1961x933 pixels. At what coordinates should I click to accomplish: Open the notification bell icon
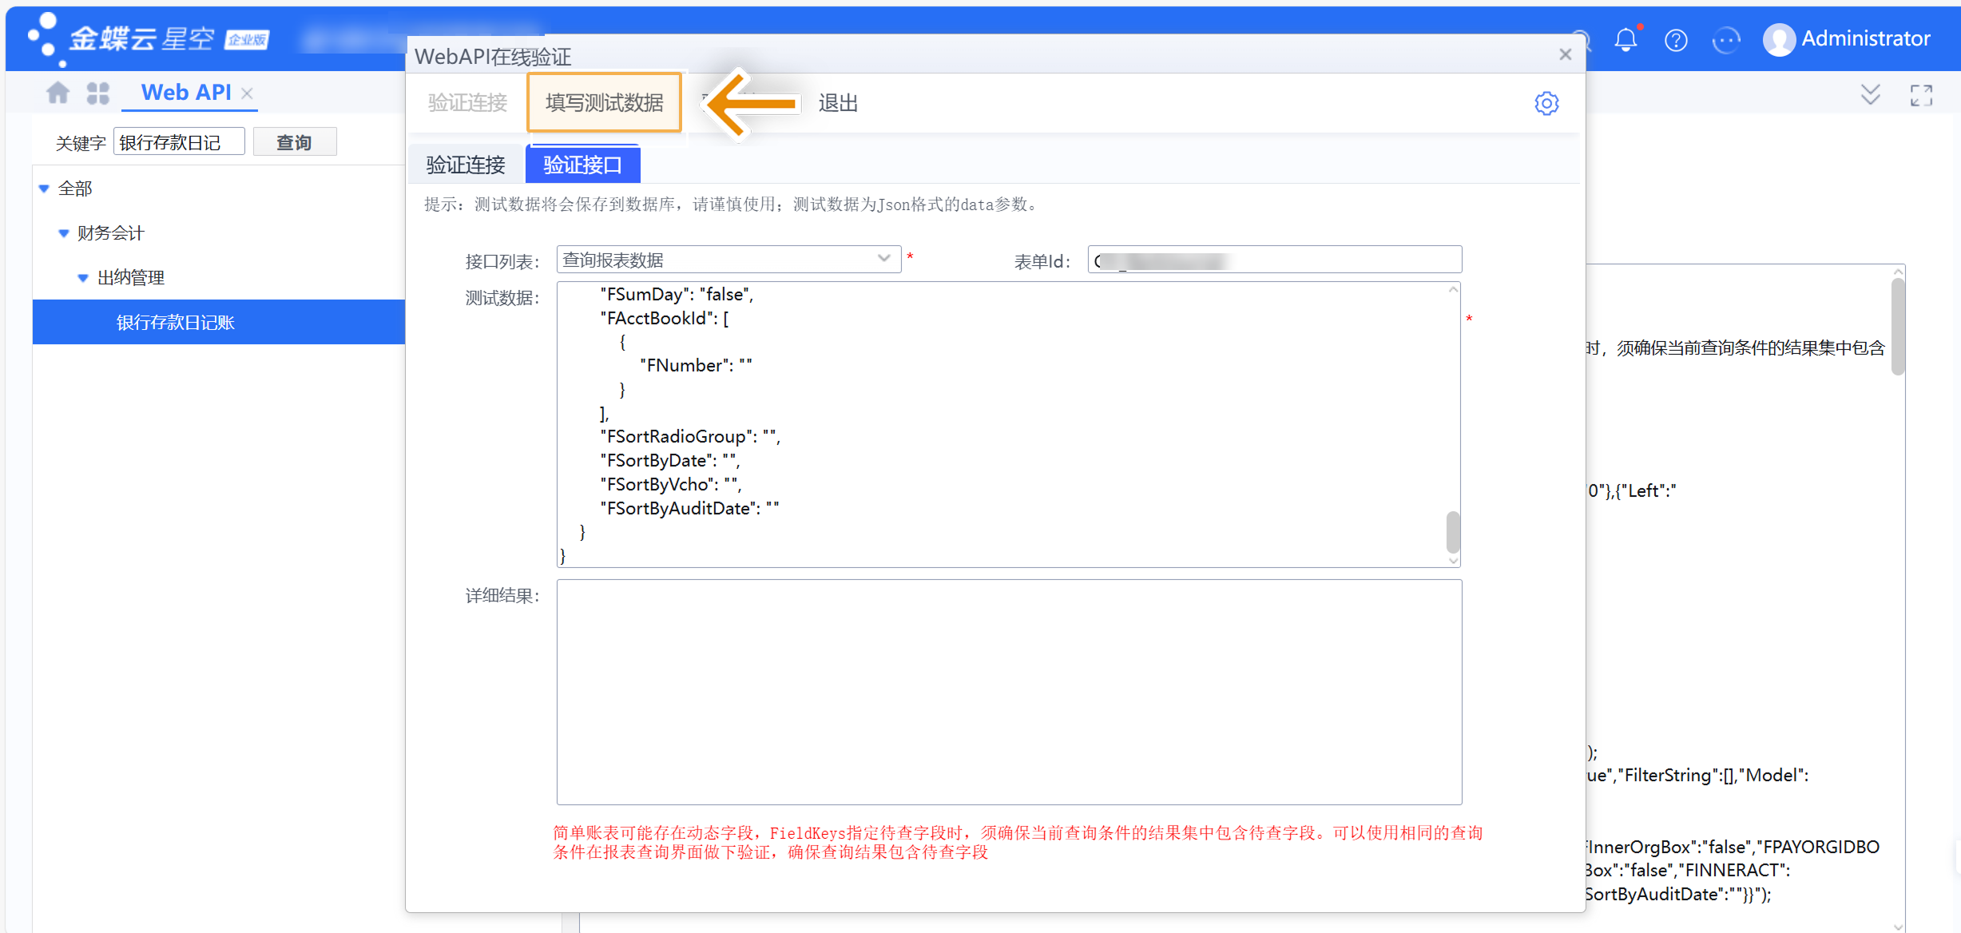1626,39
